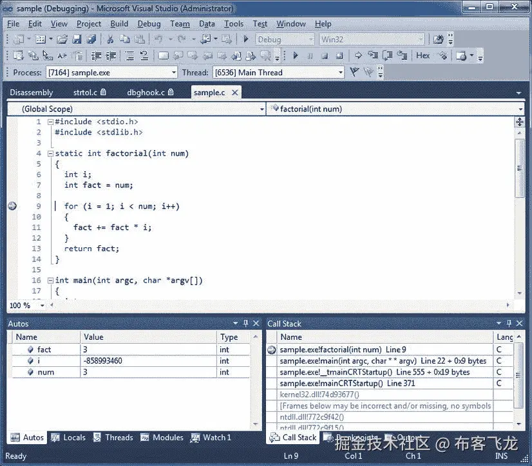This screenshot has width=532, height=466.
Task: Click the Step Out icon
Action: [x=403, y=55]
